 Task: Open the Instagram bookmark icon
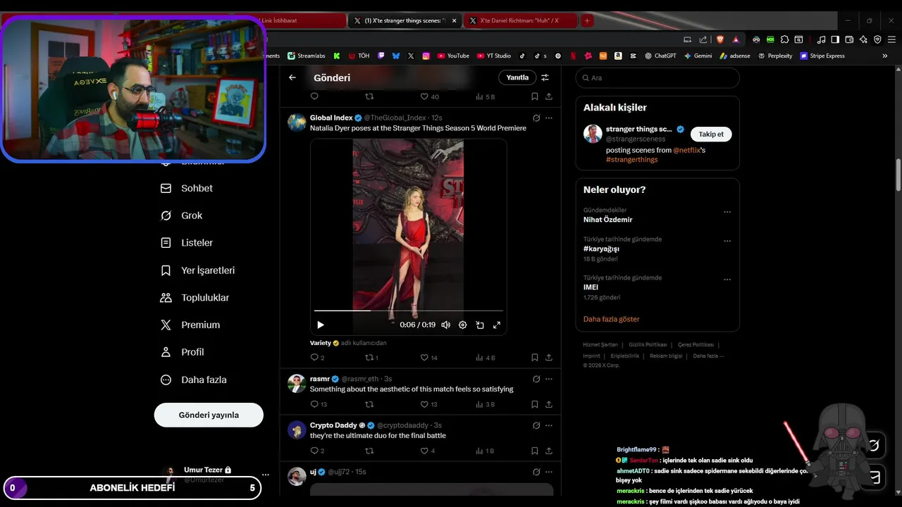coord(426,56)
